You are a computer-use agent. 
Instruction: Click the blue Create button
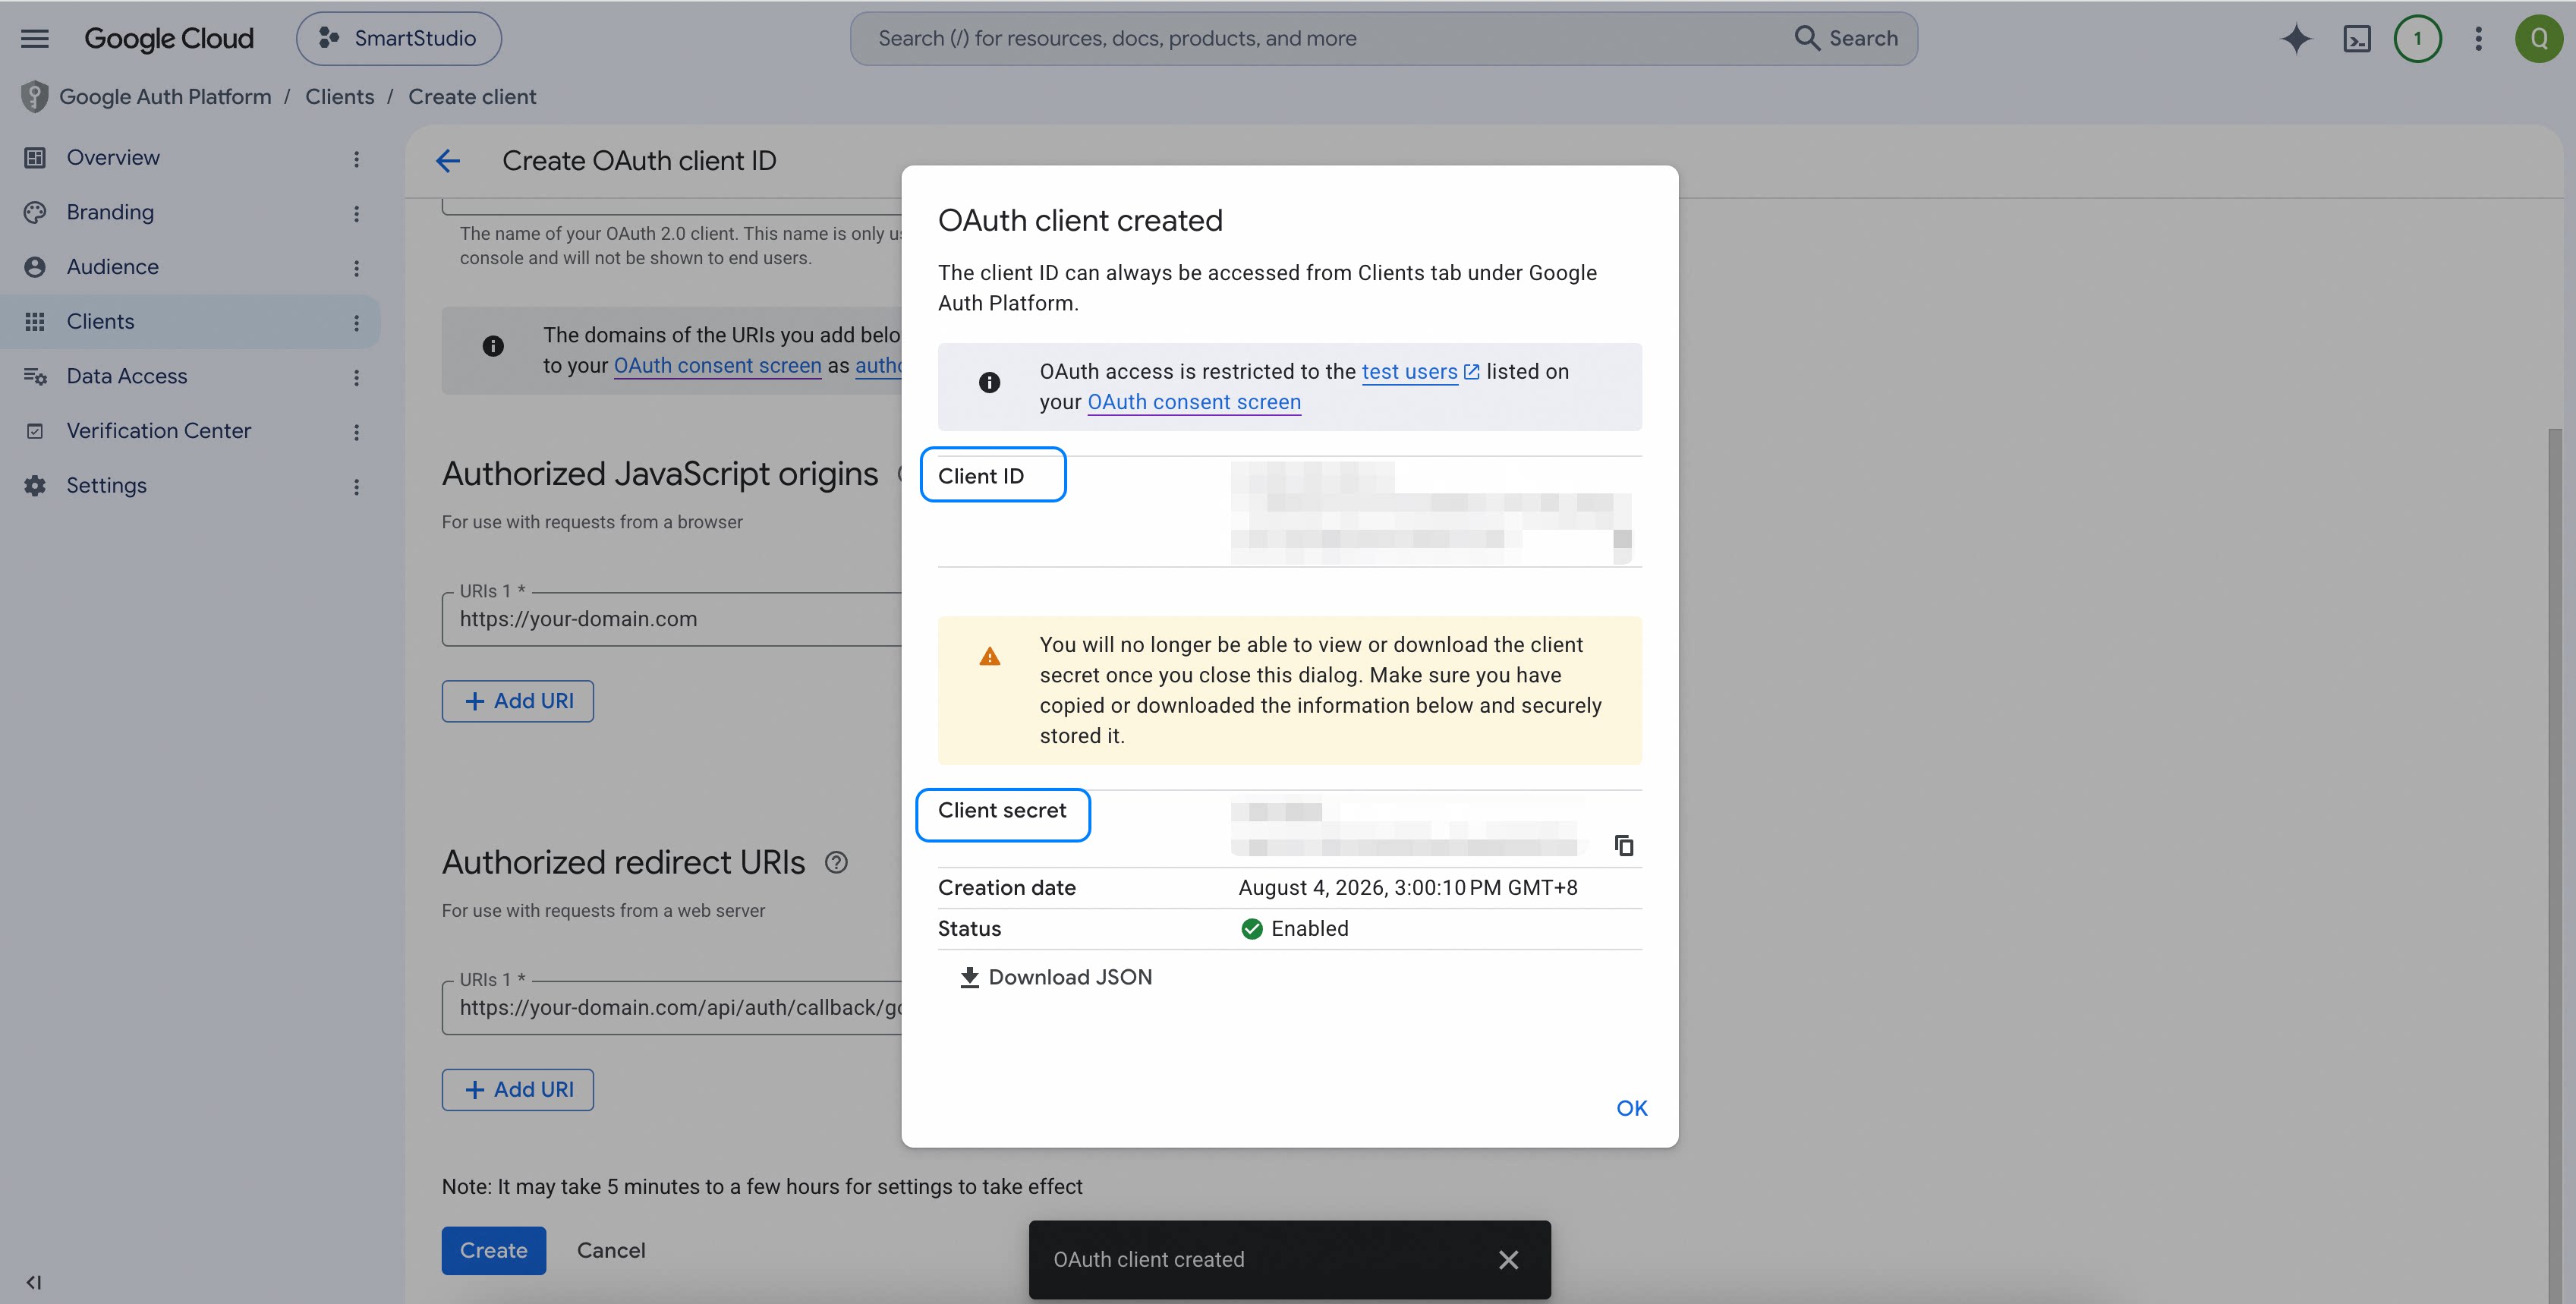(x=494, y=1250)
